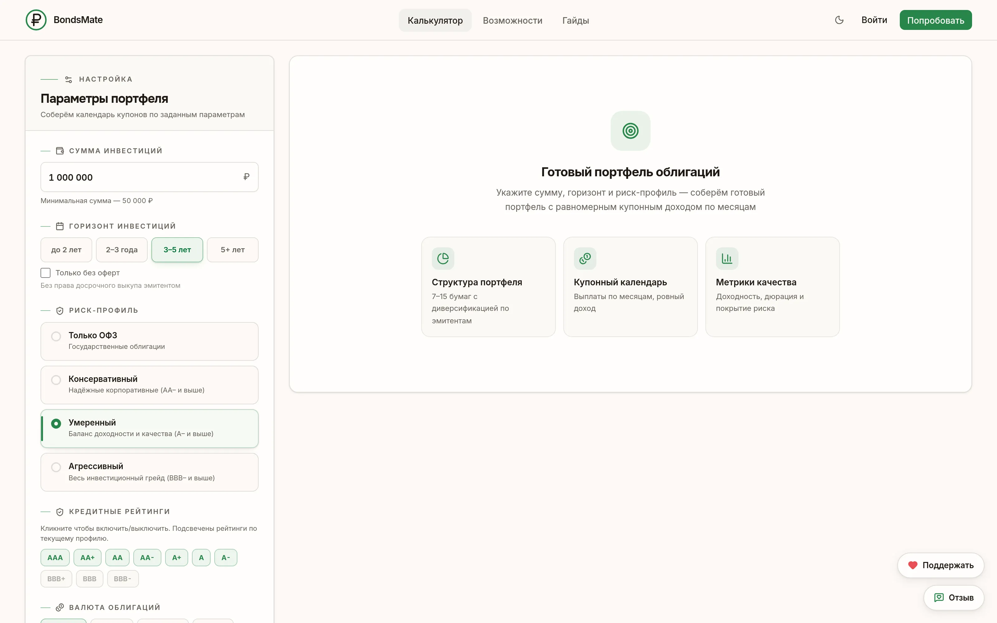
Task: Click the pie chart icon in Структура портфеля
Action: [443, 258]
